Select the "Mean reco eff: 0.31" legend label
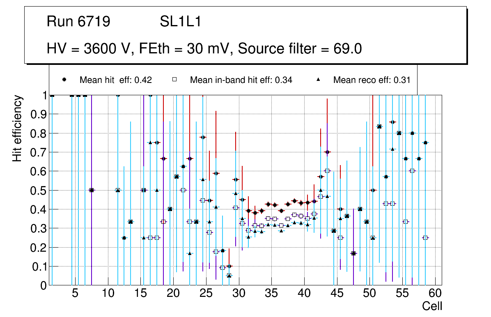The width and height of the screenshot is (491, 317). [x=372, y=80]
